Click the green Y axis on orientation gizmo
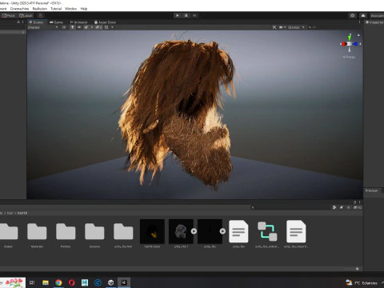384x288 pixels. point(350,38)
